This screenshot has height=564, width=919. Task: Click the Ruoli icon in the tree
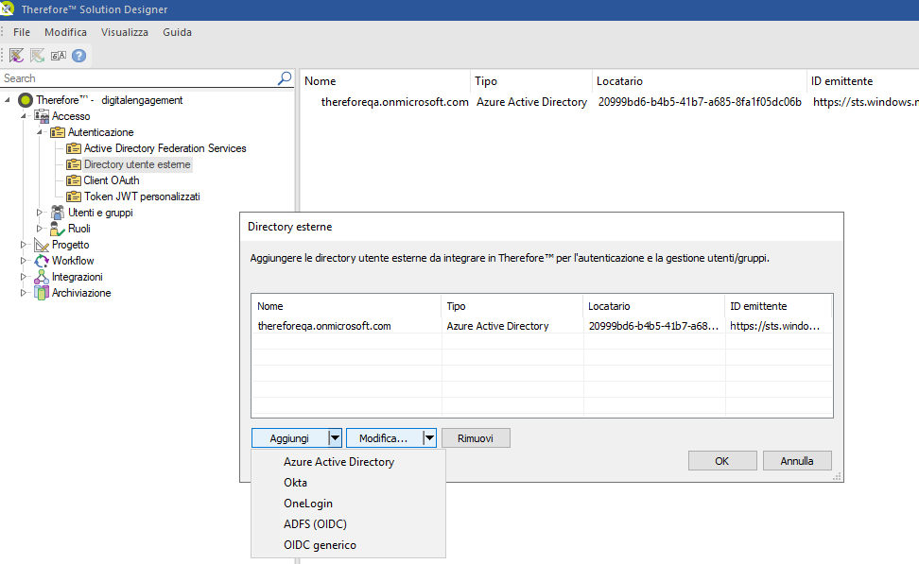click(x=56, y=228)
